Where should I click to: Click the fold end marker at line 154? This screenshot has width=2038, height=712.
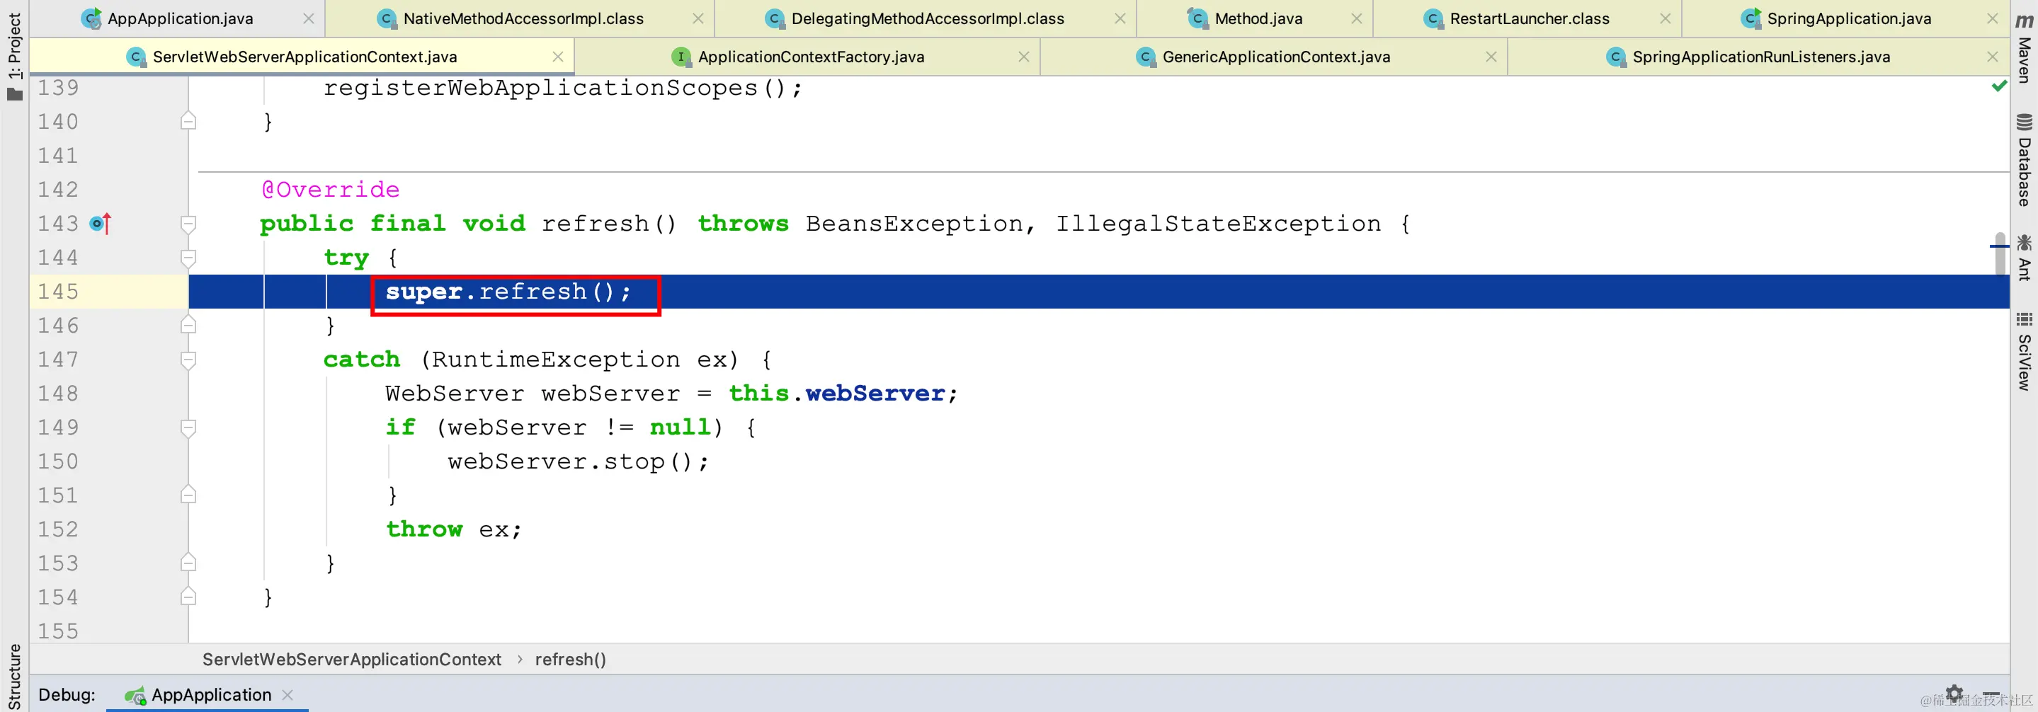[x=188, y=596]
